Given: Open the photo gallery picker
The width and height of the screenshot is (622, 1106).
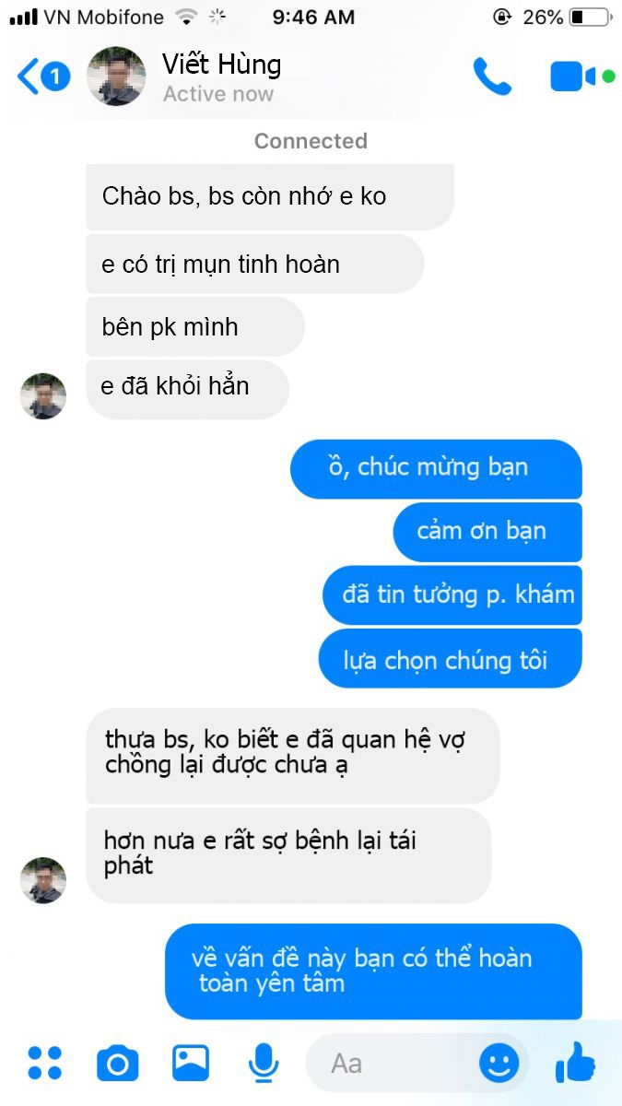Looking at the screenshot, I should click(x=191, y=1063).
